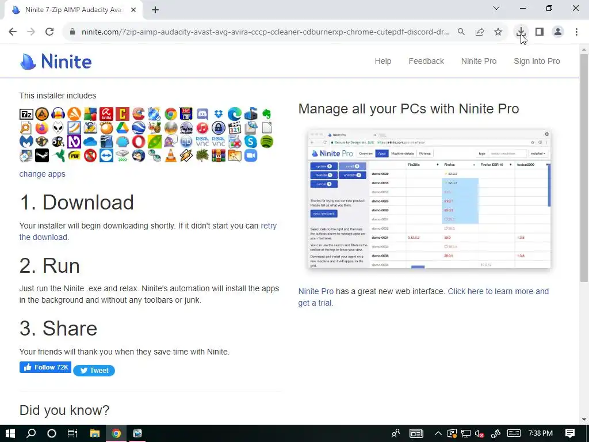The height and width of the screenshot is (442, 589).
Task: Click the share this page icon
Action: (480, 32)
